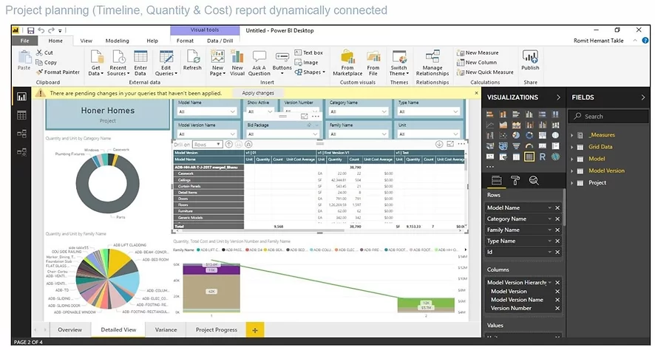
Task: Add a new page with plus button
Action: click(255, 330)
